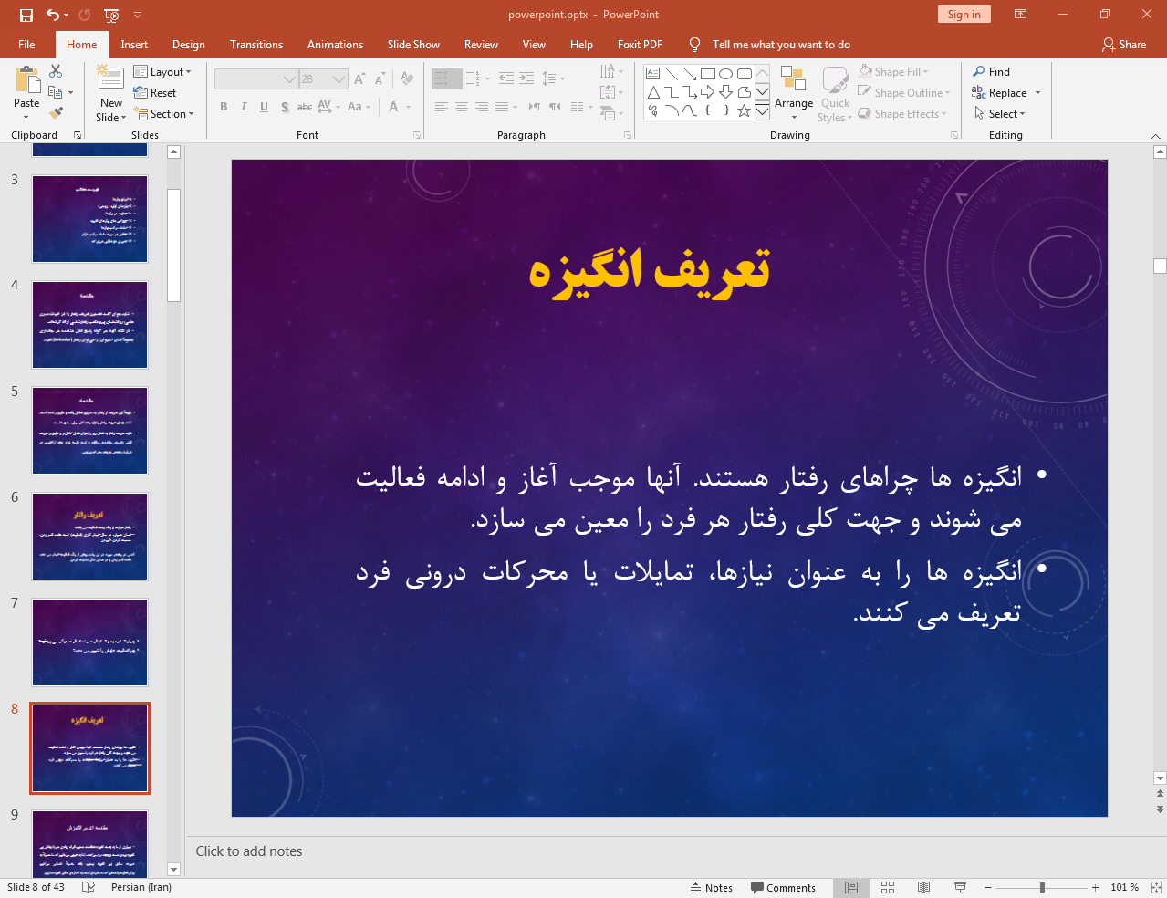Select slide 6 thumbnail
The height and width of the screenshot is (898, 1167).
89,537
